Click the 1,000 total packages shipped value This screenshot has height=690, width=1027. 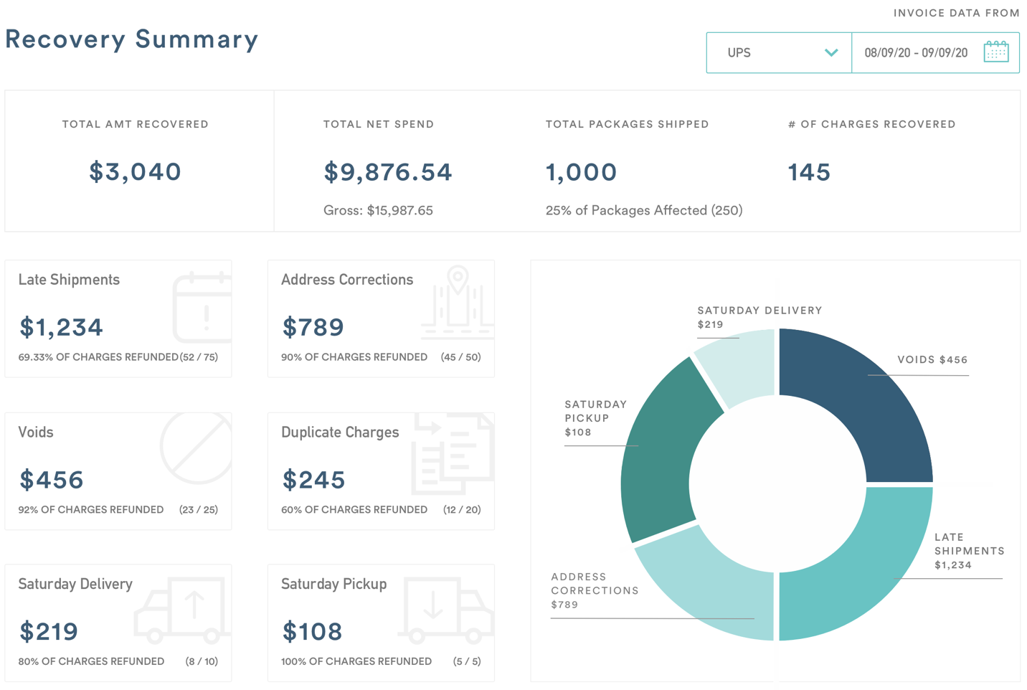coord(581,172)
